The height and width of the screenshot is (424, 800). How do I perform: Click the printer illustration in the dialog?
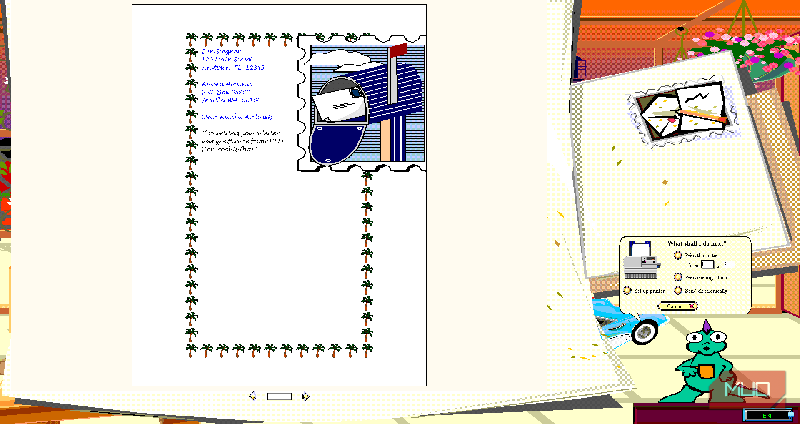642,260
